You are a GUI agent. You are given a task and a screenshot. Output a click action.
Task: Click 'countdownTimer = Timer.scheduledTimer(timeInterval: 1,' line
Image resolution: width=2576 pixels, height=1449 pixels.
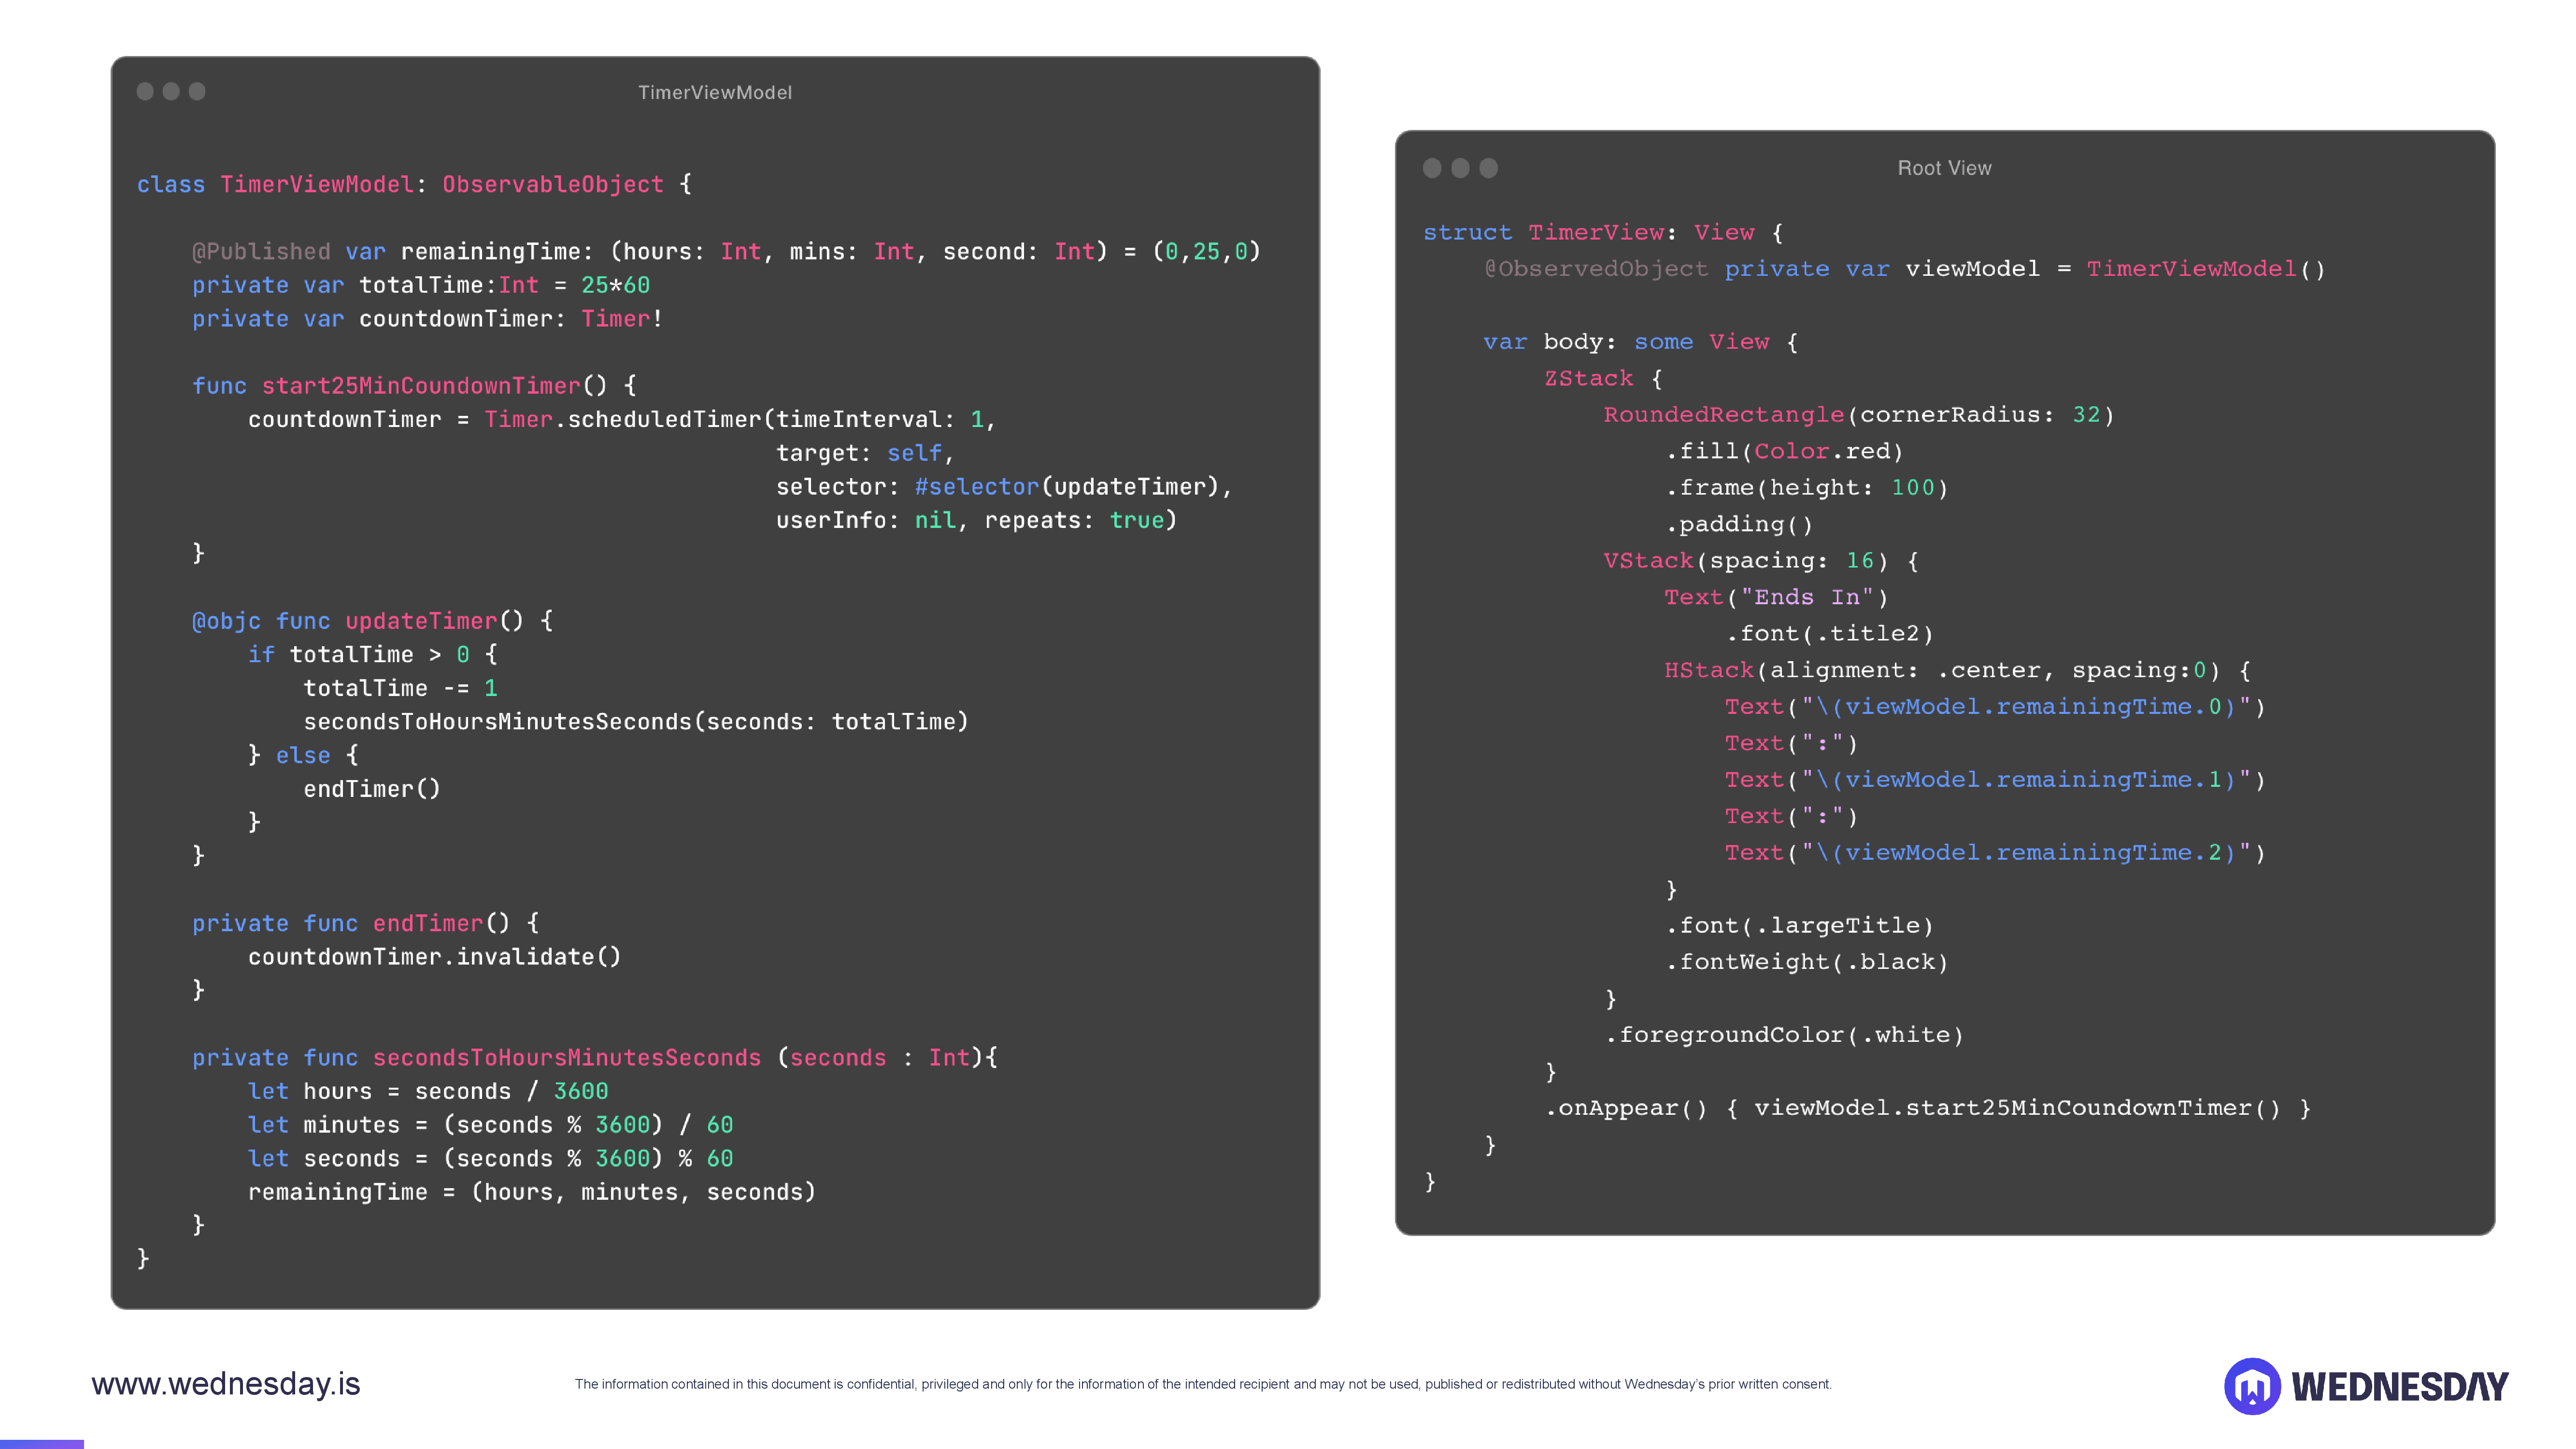[x=622, y=420]
